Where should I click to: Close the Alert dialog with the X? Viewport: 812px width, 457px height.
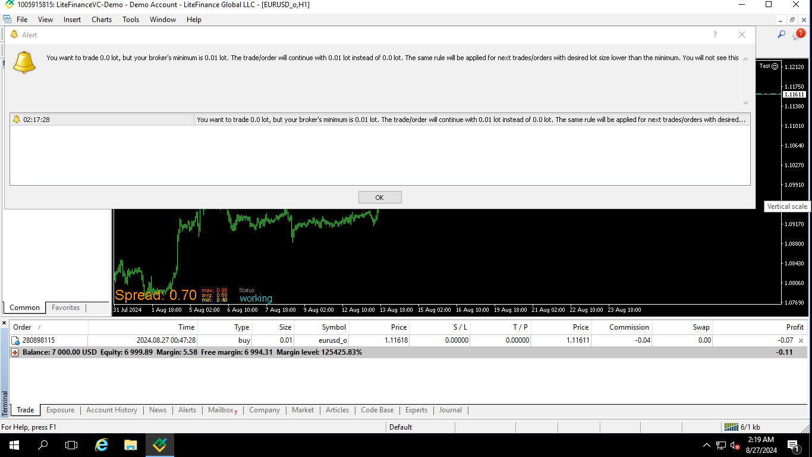(741, 35)
